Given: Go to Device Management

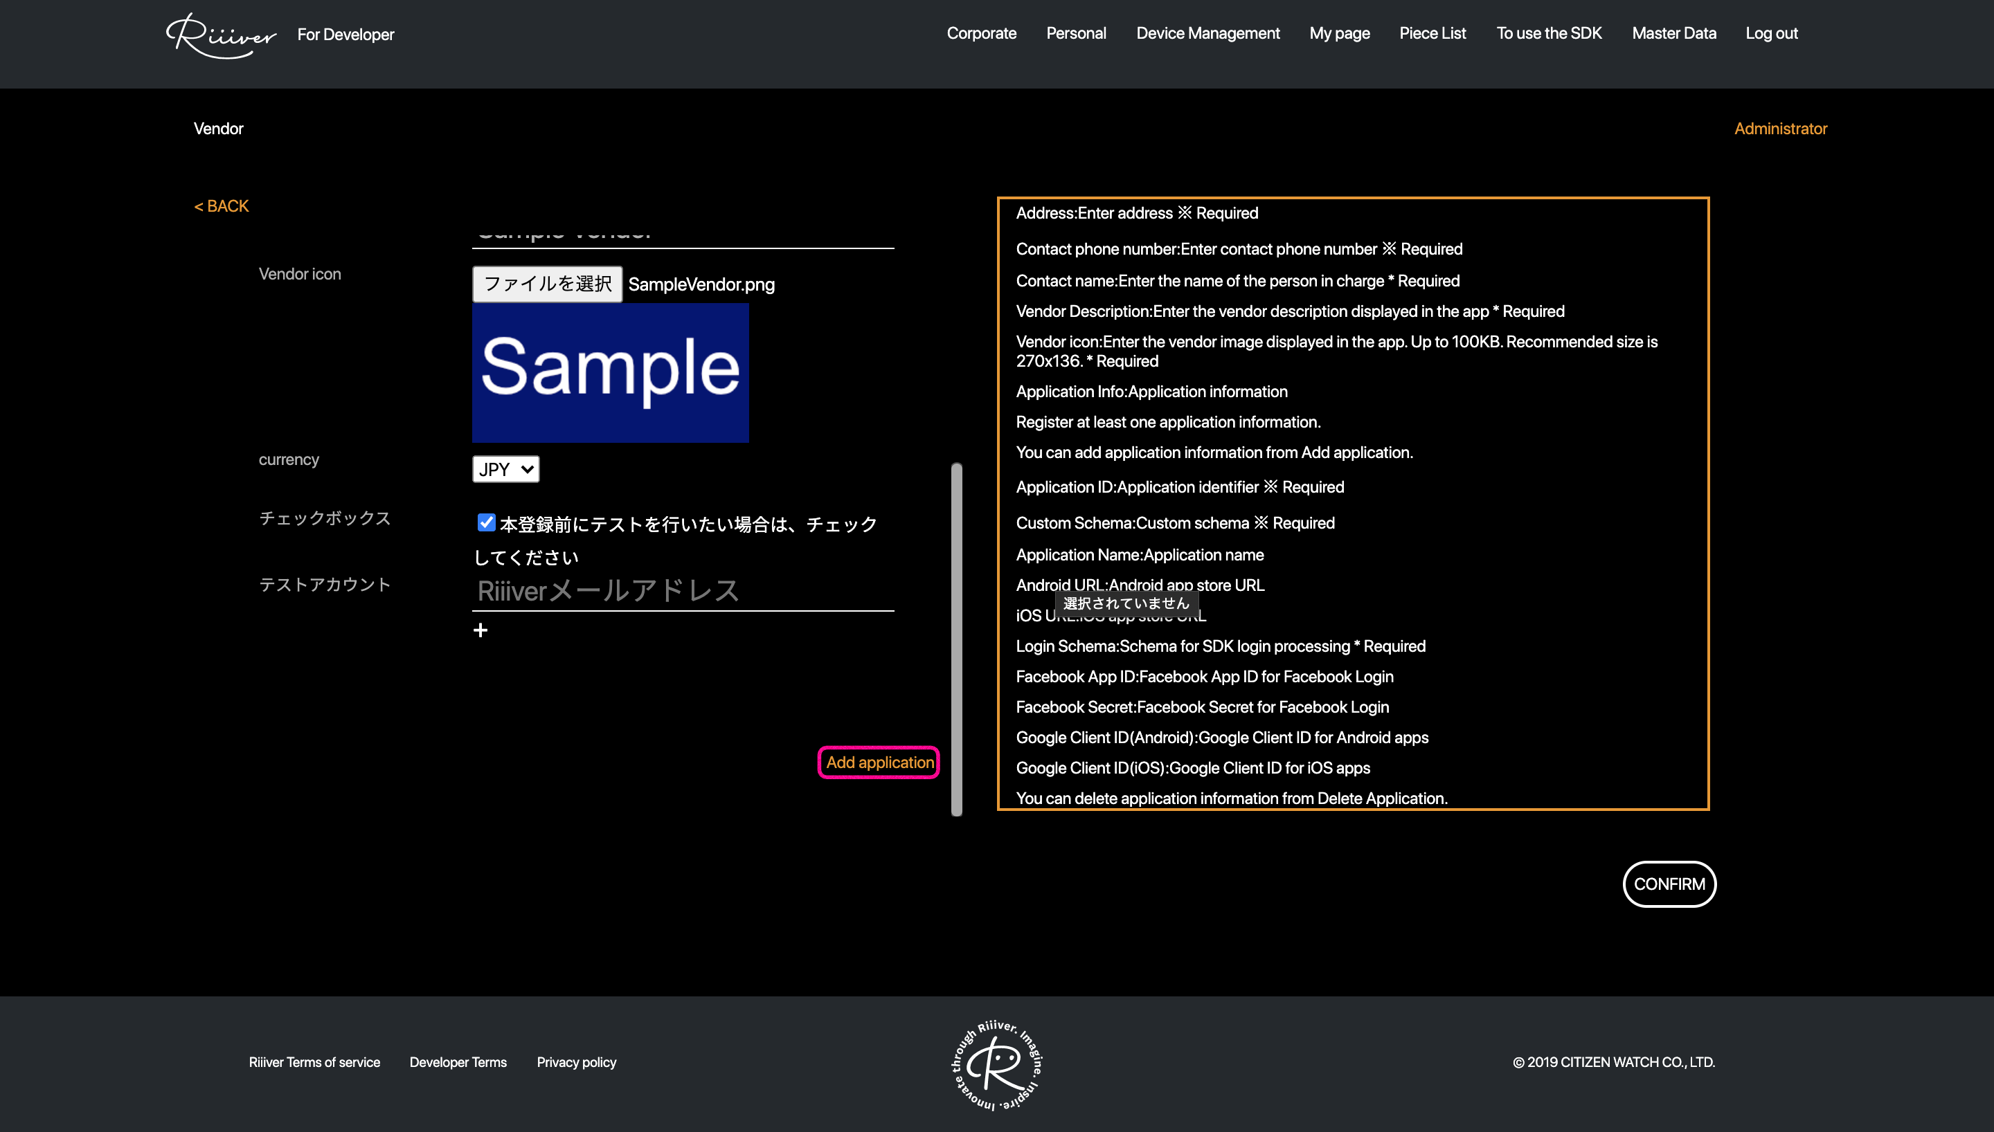Looking at the screenshot, I should coord(1207,33).
